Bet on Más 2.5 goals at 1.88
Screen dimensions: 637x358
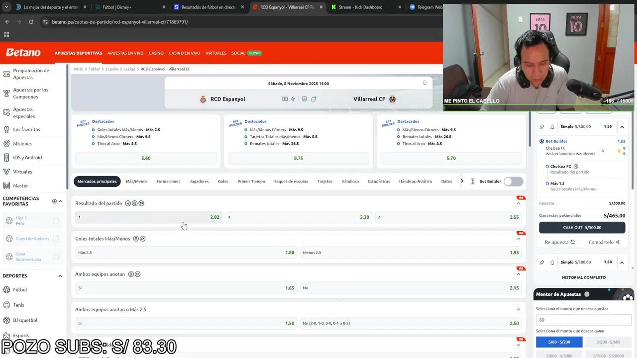[x=186, y=253]
